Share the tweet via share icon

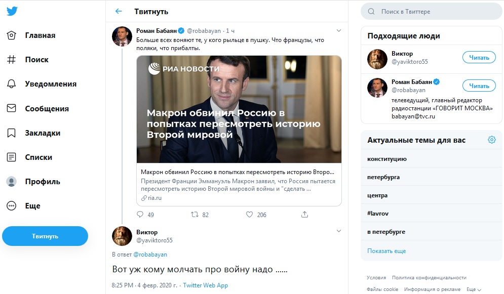click(304, 215)
